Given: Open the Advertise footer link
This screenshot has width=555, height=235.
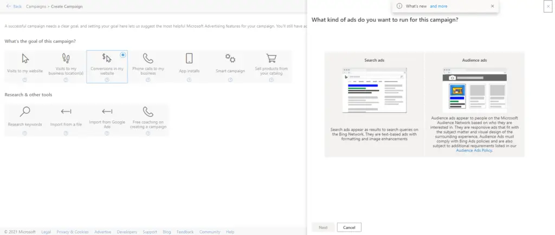Looking at the screenshot, I should coord(102,232).
